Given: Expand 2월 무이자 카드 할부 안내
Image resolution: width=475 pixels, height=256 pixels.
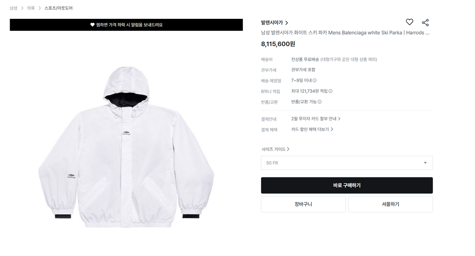Looking at the screenshot, I should 316,119.
